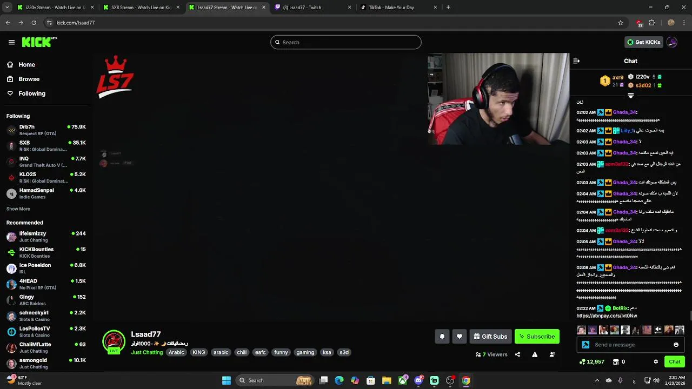Click the KICK logo

click(x=39, y=42)
